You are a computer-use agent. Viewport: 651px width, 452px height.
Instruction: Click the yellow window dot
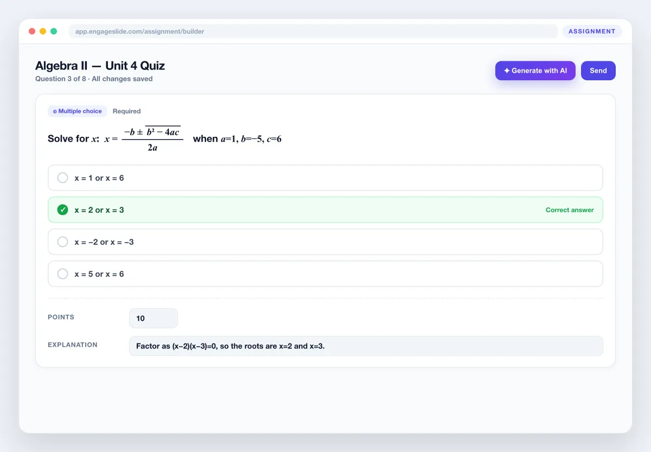coord(43,31)
